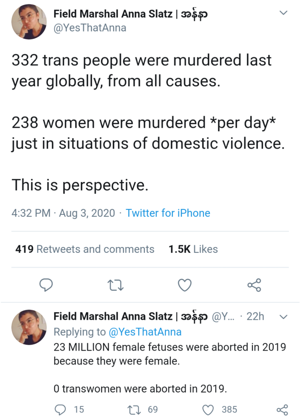Image resolution: width=300 pixels, height=419 pixels.
Task: Retweet the main tweet
Action: [x=115, y=285]
